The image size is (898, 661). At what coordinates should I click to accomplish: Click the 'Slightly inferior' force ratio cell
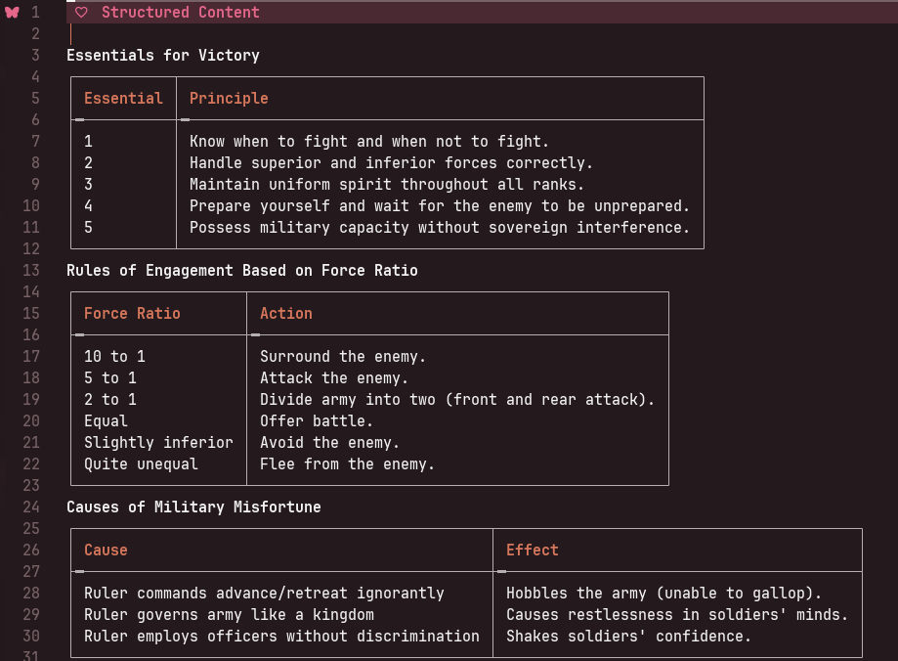(x=158, y=443)
